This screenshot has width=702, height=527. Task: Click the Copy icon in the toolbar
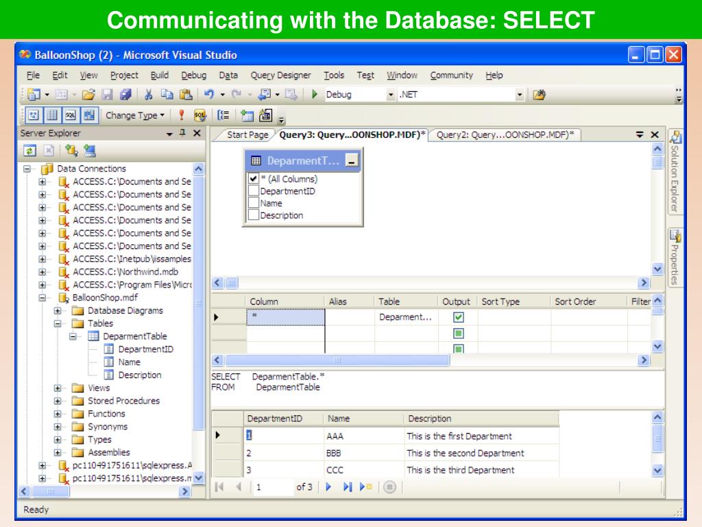pos(167,95)
